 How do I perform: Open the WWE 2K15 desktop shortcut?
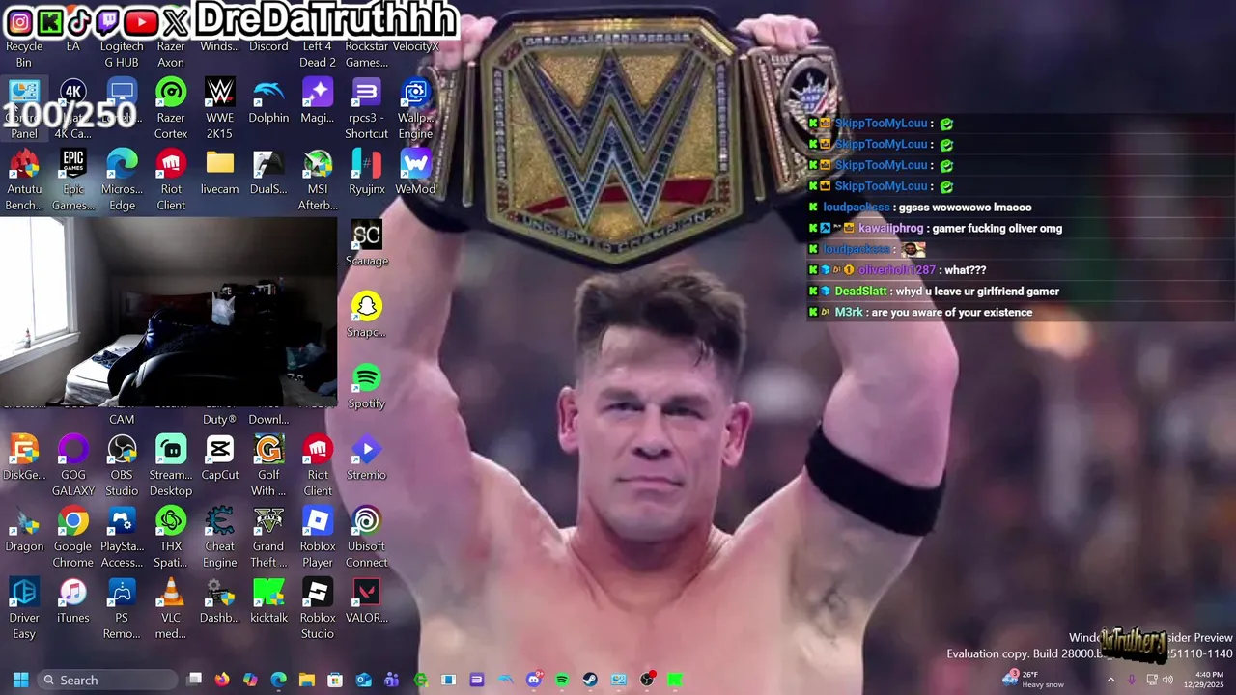coord(220,109)
